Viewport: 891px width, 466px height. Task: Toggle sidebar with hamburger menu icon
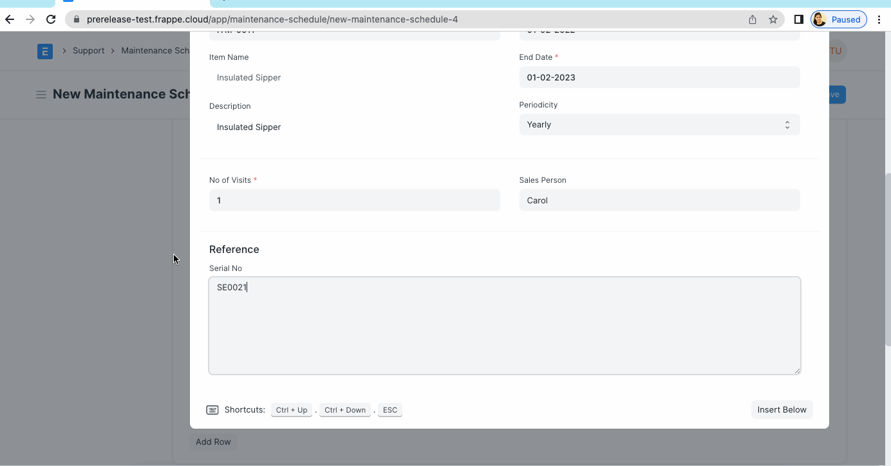click(41, 95)
